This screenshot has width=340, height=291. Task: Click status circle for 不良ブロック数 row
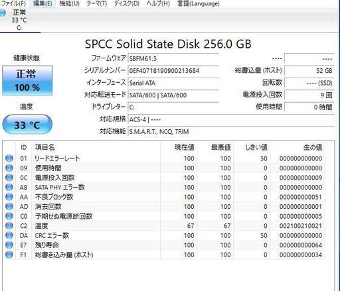(9, 197)
